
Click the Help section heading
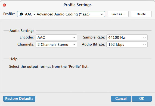[x=13, y=59]
